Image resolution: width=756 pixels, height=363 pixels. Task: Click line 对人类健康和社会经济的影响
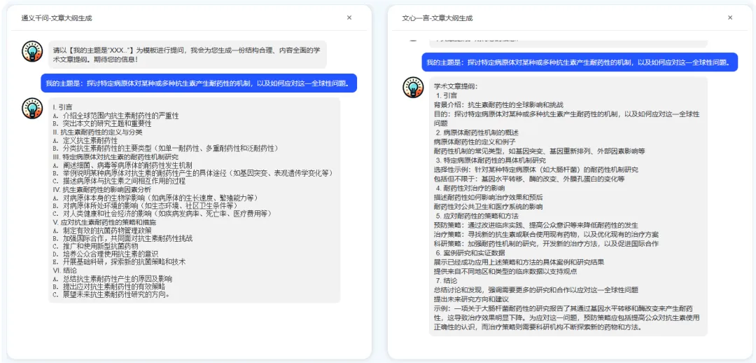[x=162, y=214]
